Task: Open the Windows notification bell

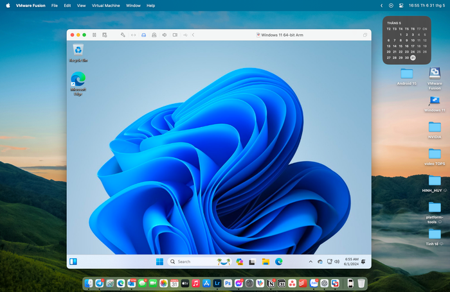Action: click(x=363, y=262)
